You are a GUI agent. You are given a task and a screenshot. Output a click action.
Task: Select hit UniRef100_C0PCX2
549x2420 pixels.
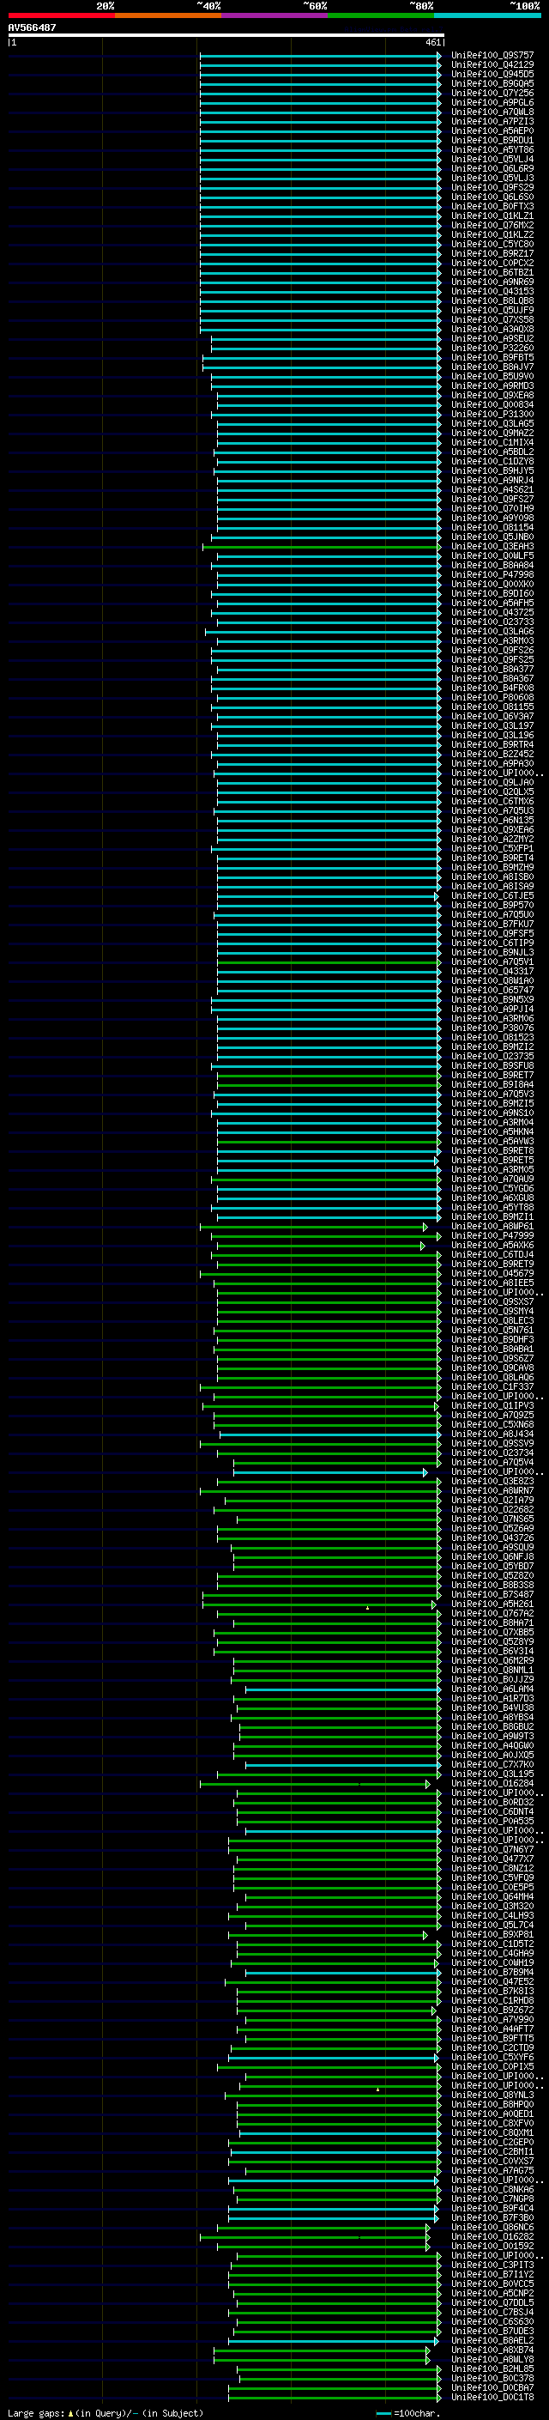click(492, 263)
